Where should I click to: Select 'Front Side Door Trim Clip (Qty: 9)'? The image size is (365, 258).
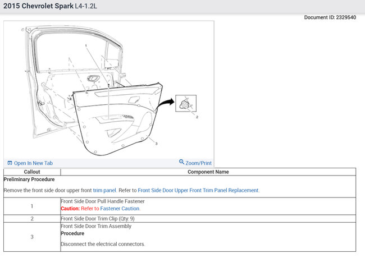[98, 219]
